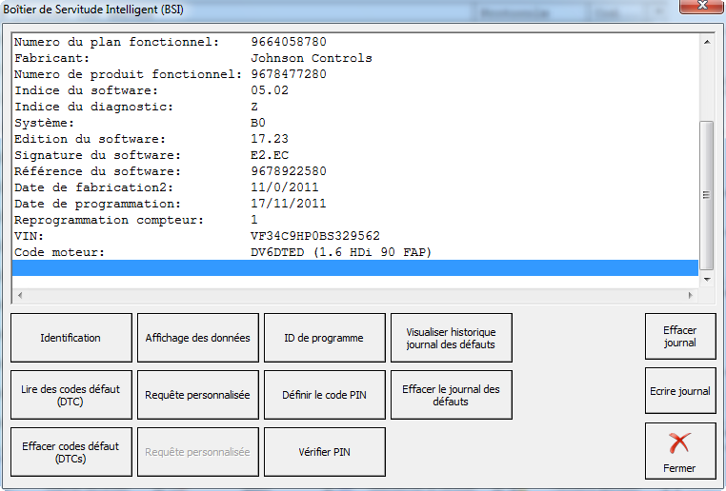
Task: Click Effacer le journal des défauts
Action: pos(451,395)
